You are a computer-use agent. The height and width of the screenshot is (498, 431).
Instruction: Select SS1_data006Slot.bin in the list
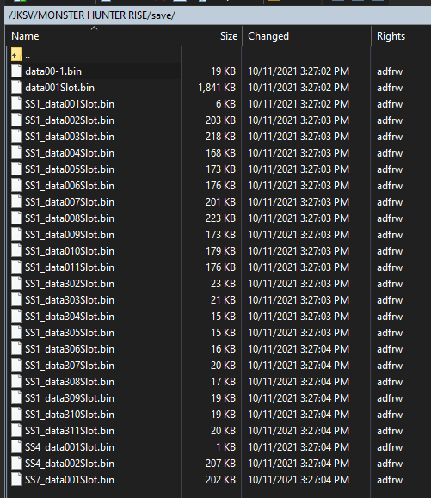pyautogui.click(x=70, y=186)
